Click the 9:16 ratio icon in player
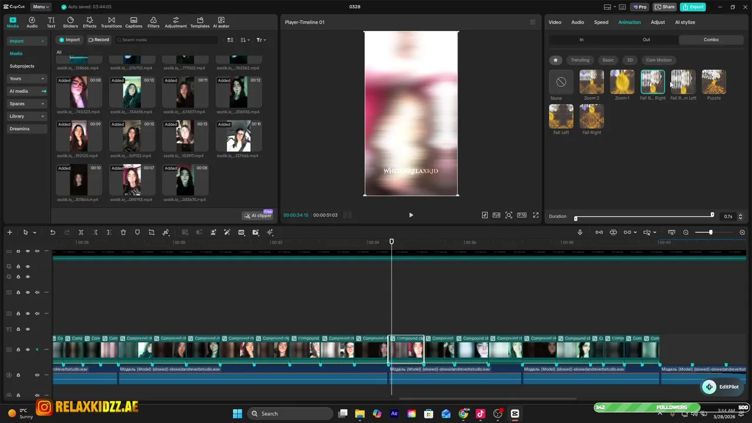 click(522, 215)
